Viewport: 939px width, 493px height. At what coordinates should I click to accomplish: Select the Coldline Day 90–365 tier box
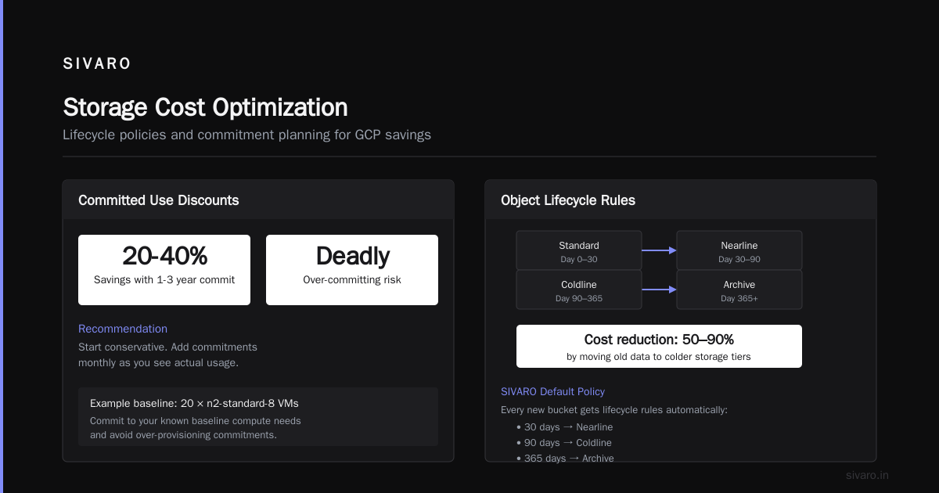click(x=579, y=290)
